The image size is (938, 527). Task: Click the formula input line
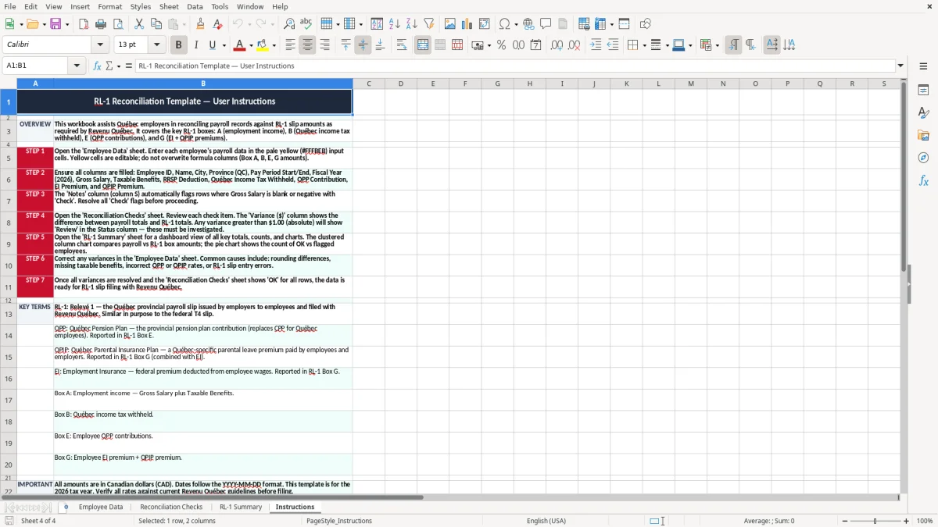tap(514, 66)
